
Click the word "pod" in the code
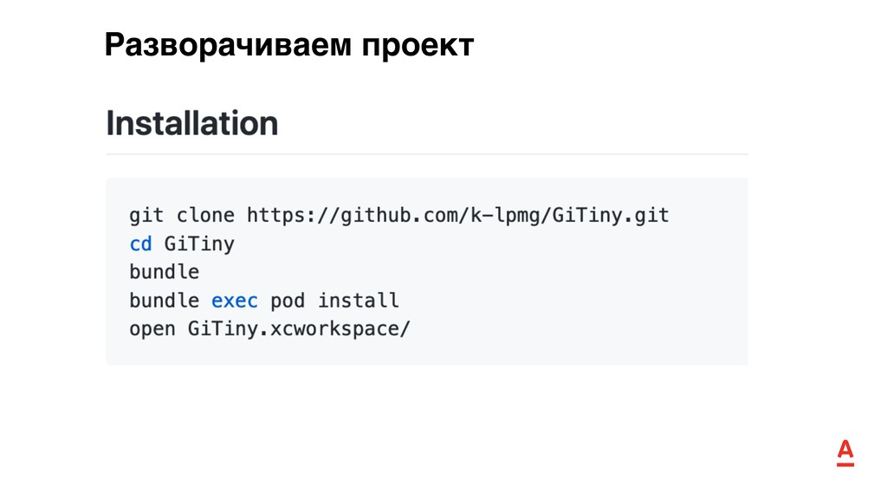pos(288,301)
